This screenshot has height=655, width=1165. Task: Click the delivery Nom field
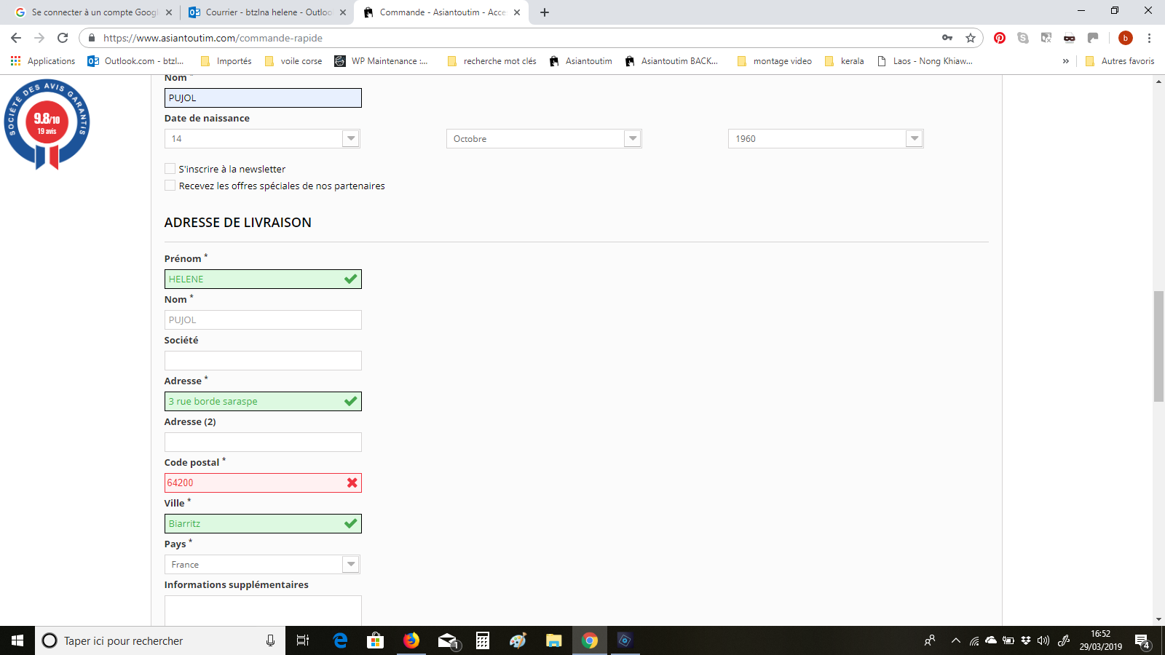click(x=263, y=319)
